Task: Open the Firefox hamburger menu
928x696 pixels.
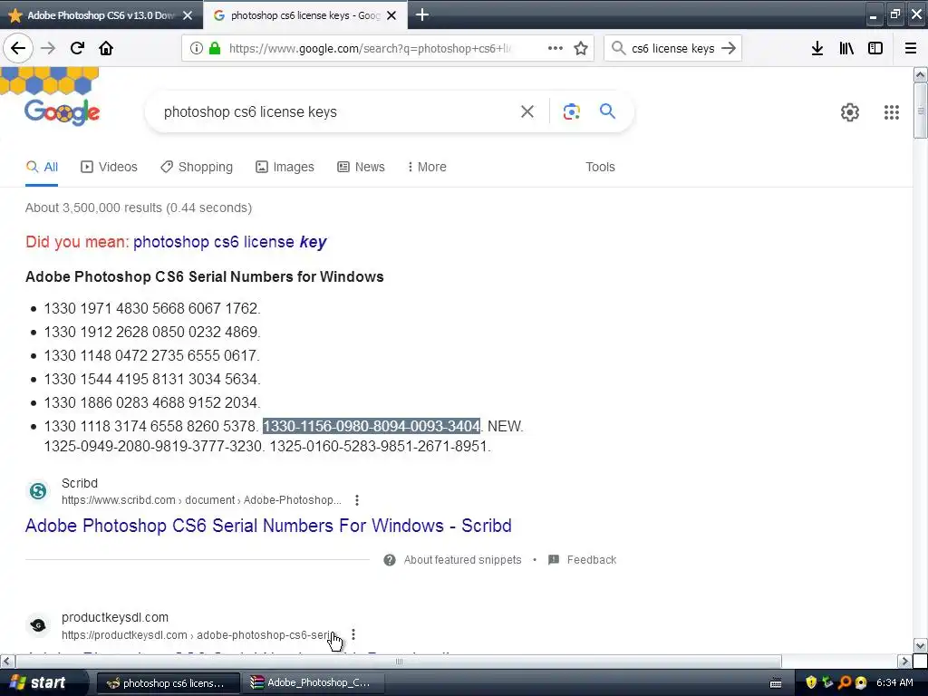Action: [910, 48]
